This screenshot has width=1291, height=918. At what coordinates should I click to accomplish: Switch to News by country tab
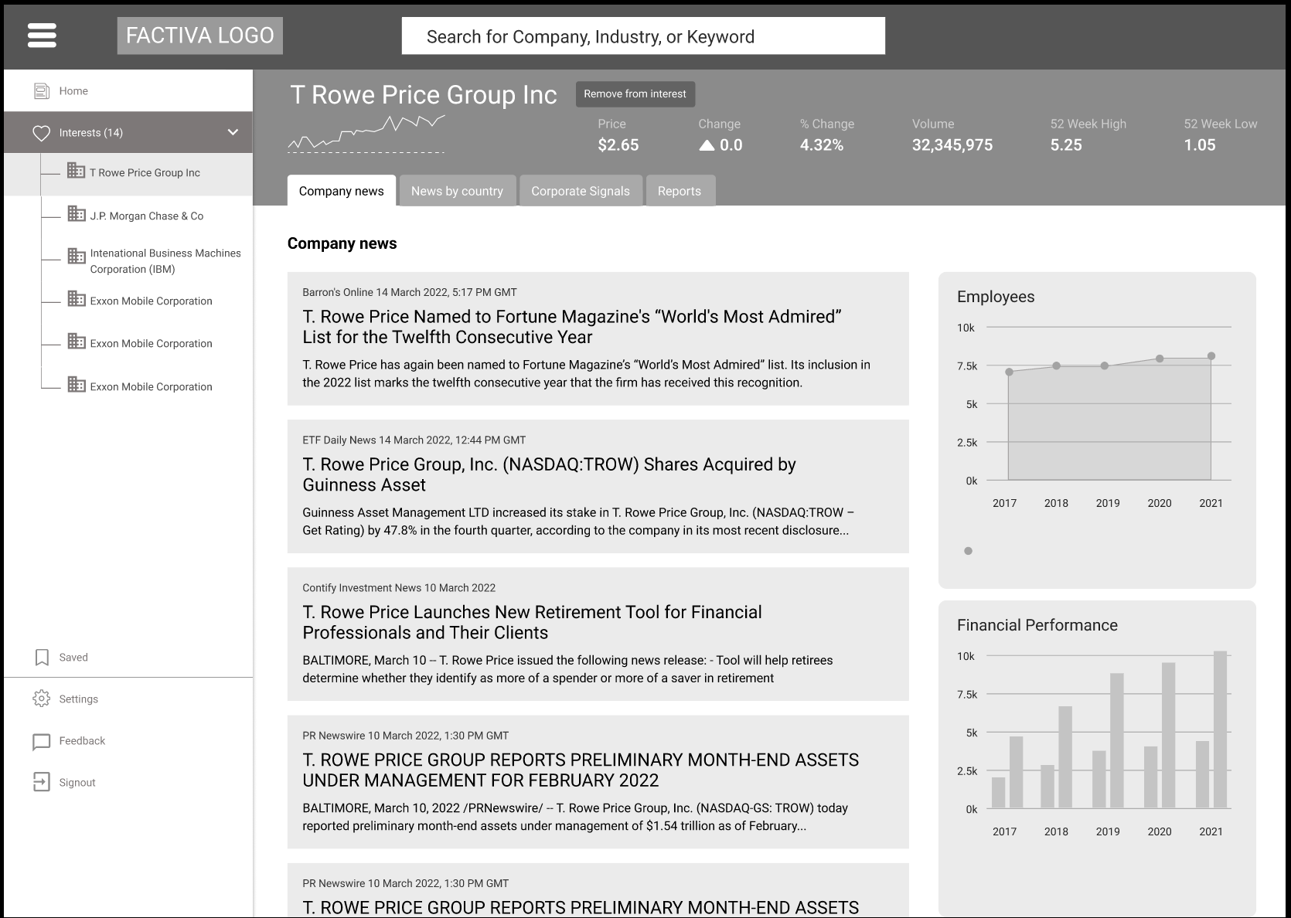(457, 191)
